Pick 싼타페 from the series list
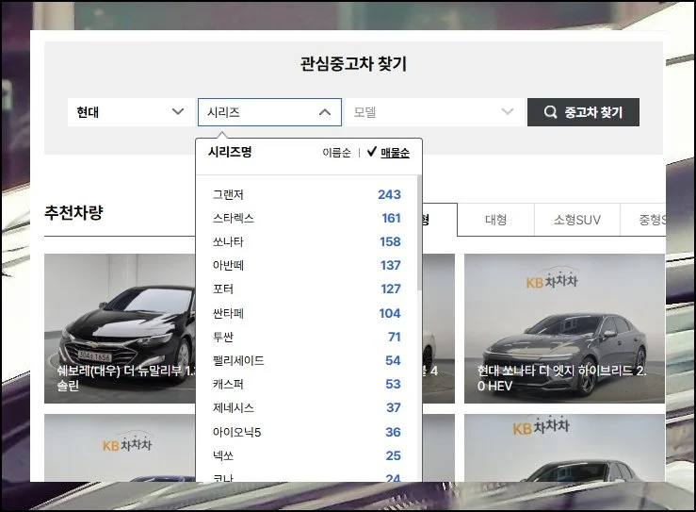 [307, 313]
